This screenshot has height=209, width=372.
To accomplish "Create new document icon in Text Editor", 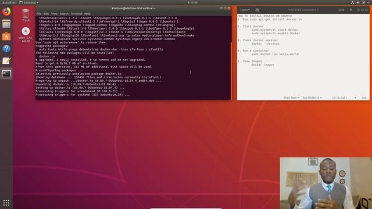I will click(x=257, y=10).
